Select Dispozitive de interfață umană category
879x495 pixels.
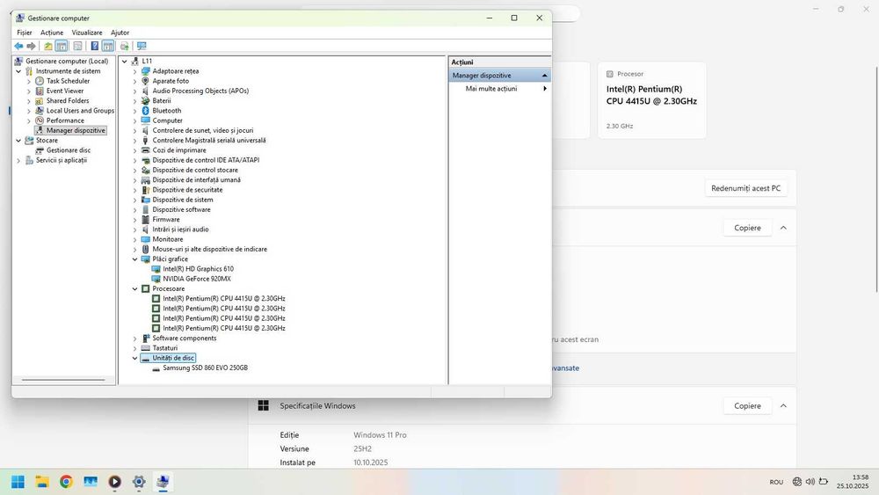196,180
